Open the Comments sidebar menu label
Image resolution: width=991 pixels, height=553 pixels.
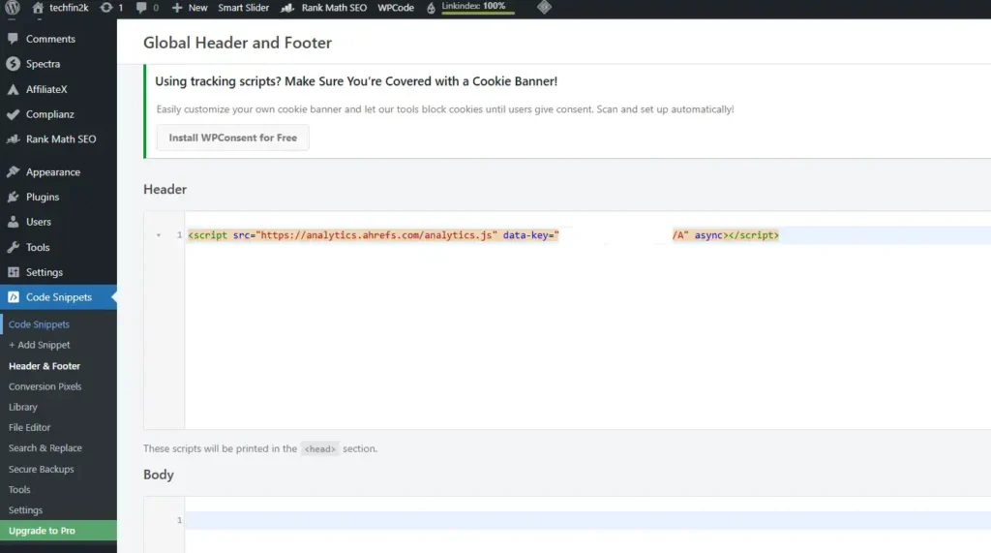(x=50, y=39)
